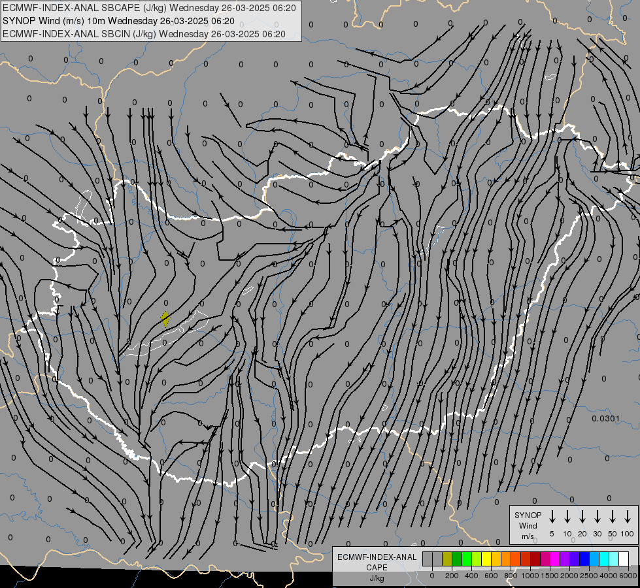
Task: Select the SBCIN title line at top
Action: 144,34
